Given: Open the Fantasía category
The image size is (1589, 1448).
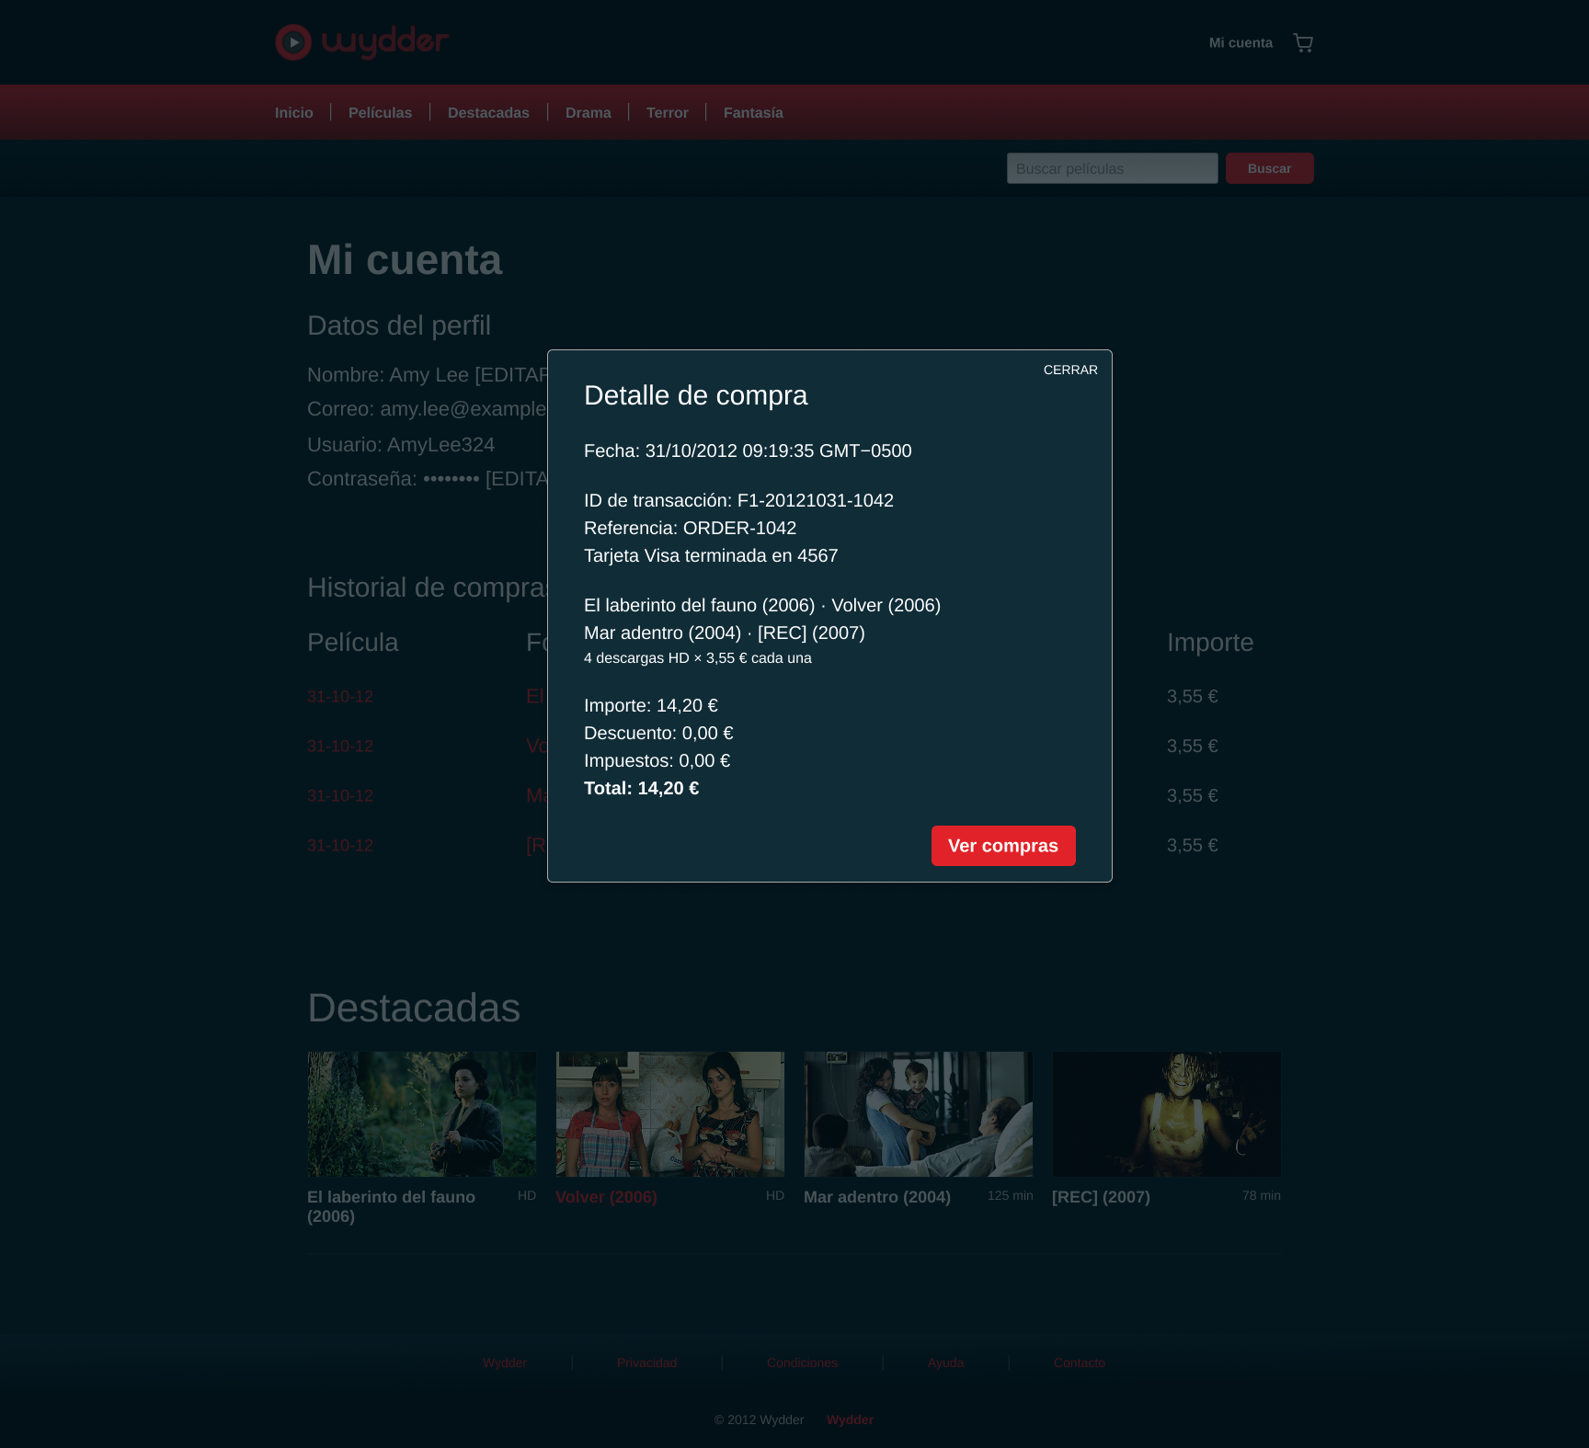Looking at the screenshot, I should pyautogui.click(x=753, y=112).
